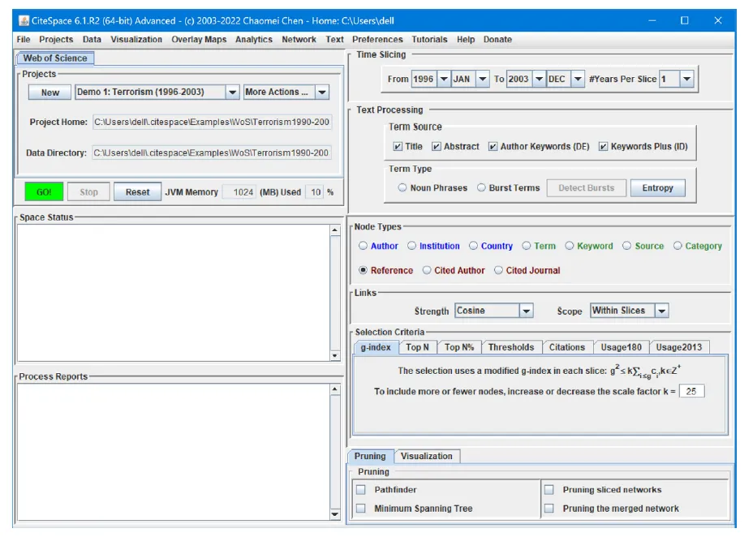
Task: Click the green GO! button
Action: tap(44, 192)
